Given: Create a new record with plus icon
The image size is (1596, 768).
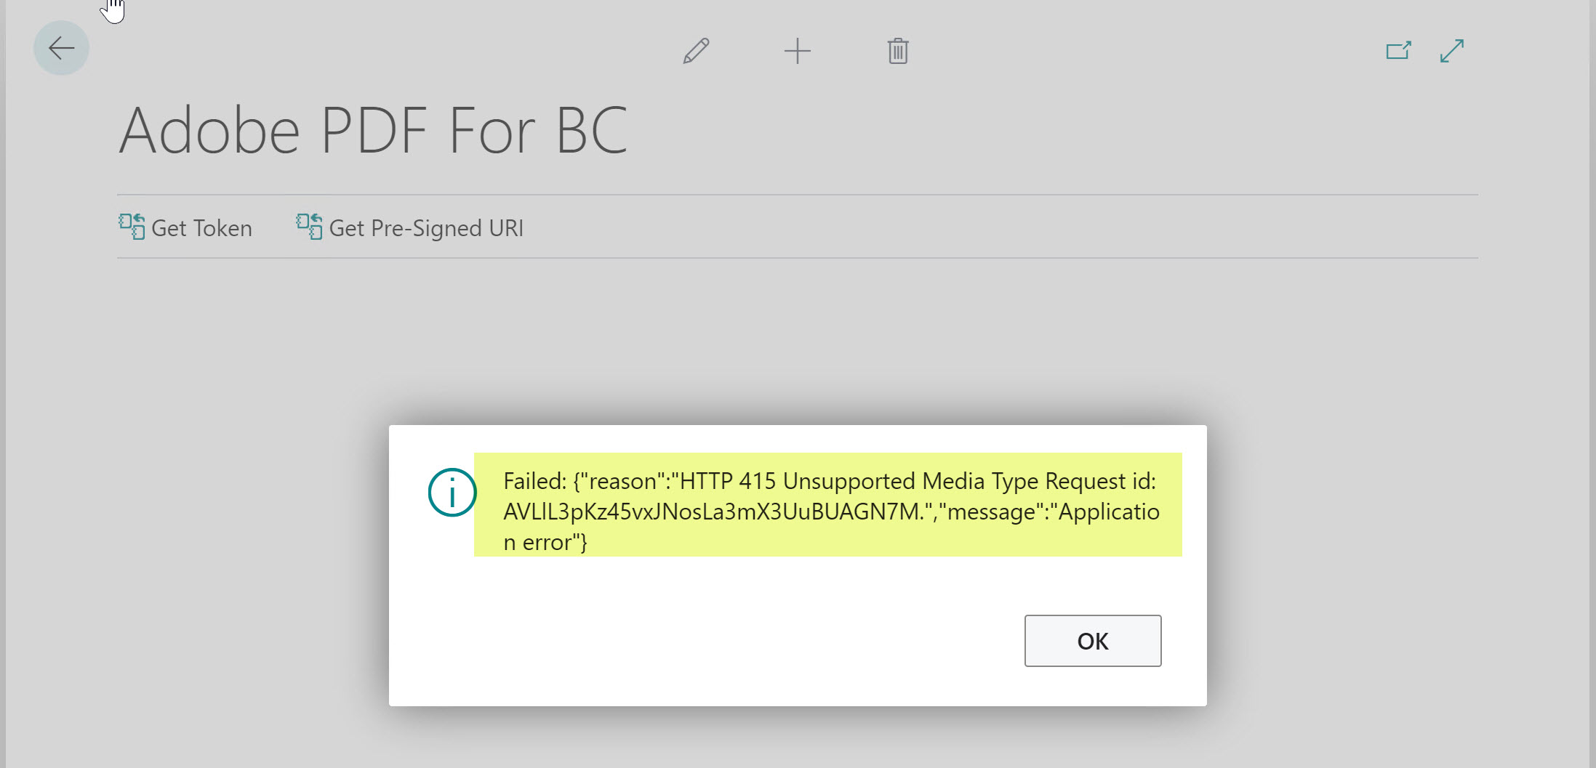Looking at the screenshot, I should [797, 51].
